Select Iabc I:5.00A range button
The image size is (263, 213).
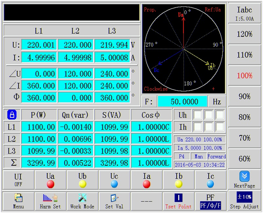tap(244, 13)
